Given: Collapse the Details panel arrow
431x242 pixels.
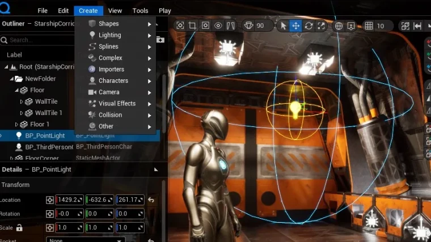Looking at the screenshot, I should click(x=156, y=169).
